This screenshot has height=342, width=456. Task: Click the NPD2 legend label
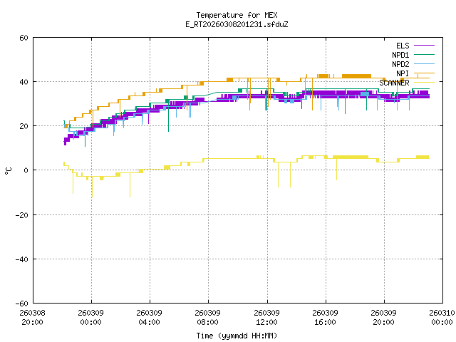[400, 64]
